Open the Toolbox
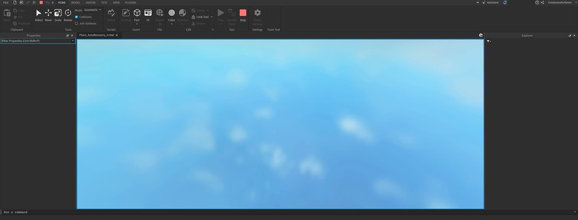This screenshot has height=220, width=578. (x=126, y=15)
